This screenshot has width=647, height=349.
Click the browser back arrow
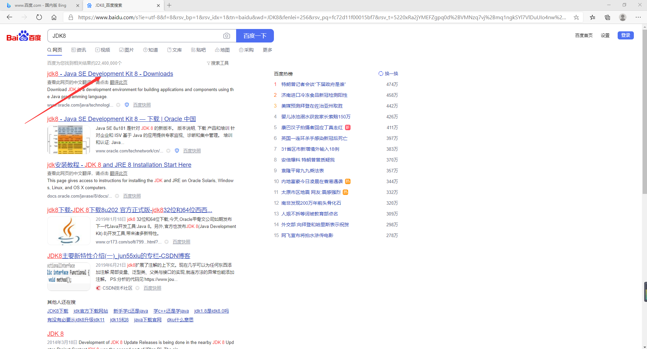(9, 17)
